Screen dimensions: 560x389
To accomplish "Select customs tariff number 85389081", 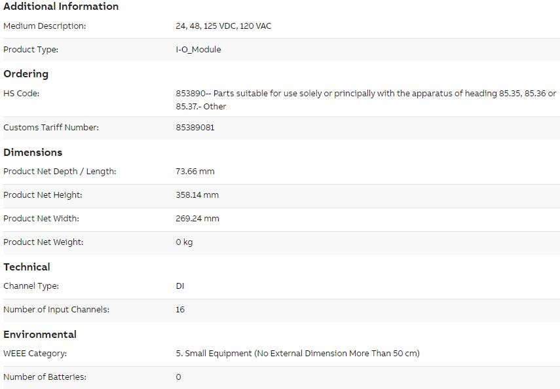I will (195, 128).
